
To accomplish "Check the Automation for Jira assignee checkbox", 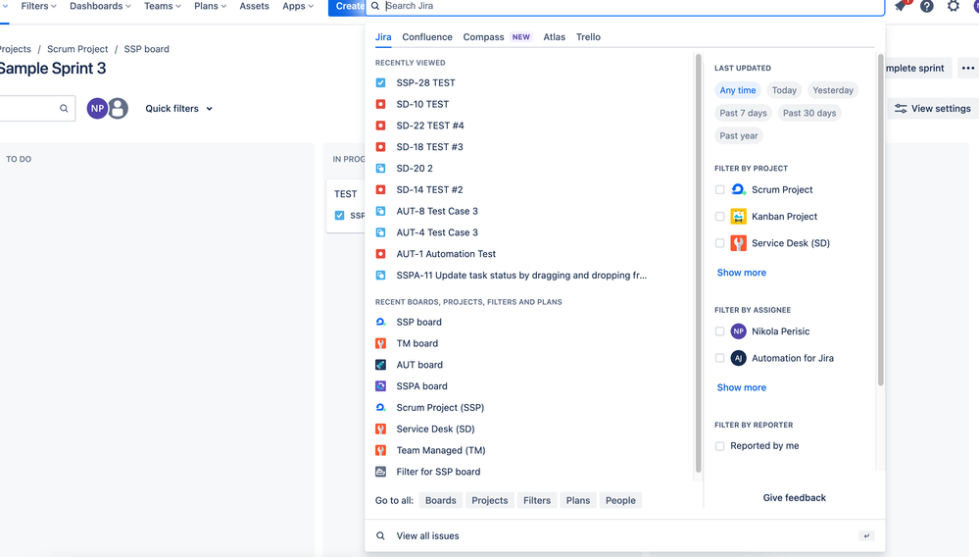I will click(x=720, y=358).
